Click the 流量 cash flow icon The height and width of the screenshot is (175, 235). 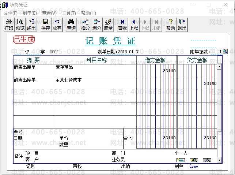108,25
